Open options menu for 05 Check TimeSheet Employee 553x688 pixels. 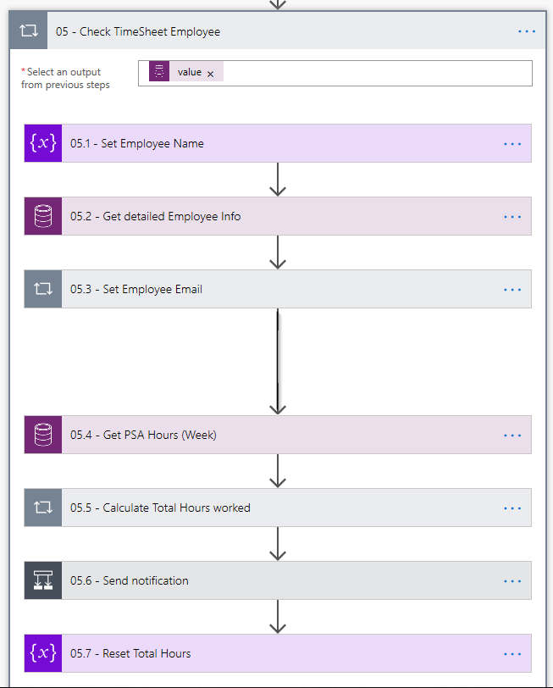click(x=527, y=31)
